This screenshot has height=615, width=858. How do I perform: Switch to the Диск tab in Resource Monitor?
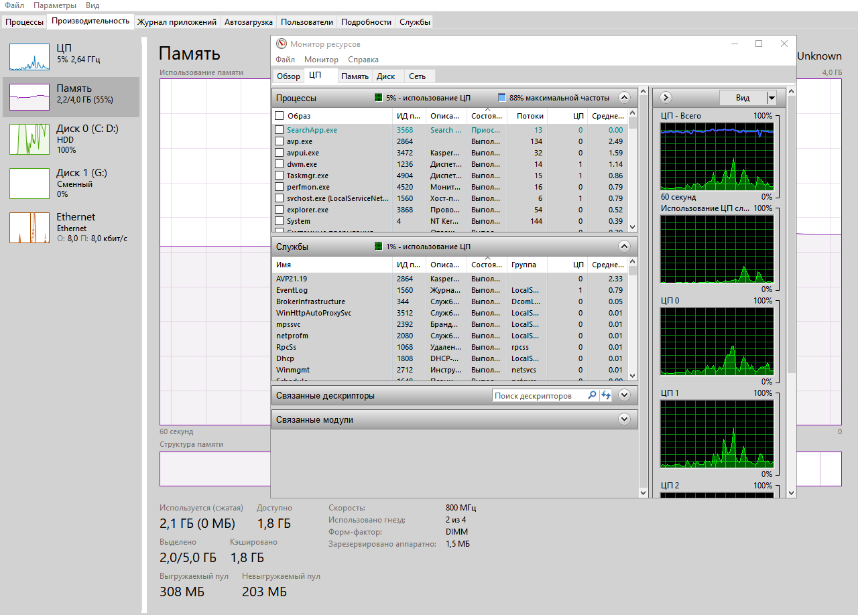(x=386, y=76)
